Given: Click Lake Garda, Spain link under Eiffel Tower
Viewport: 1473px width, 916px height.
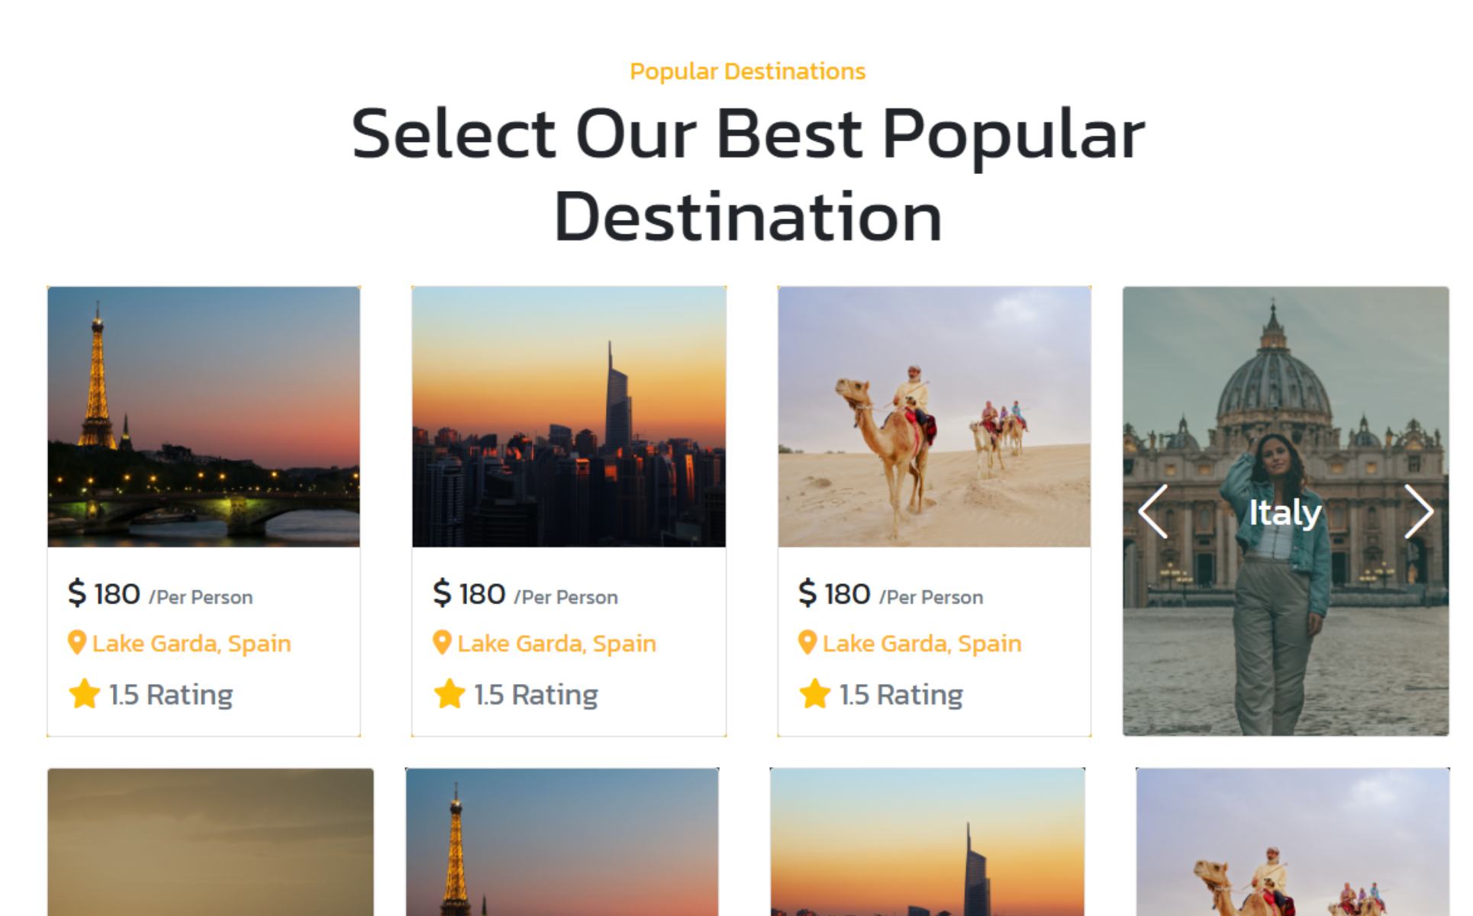Looking at the screenshot, I should pos(192,643).
